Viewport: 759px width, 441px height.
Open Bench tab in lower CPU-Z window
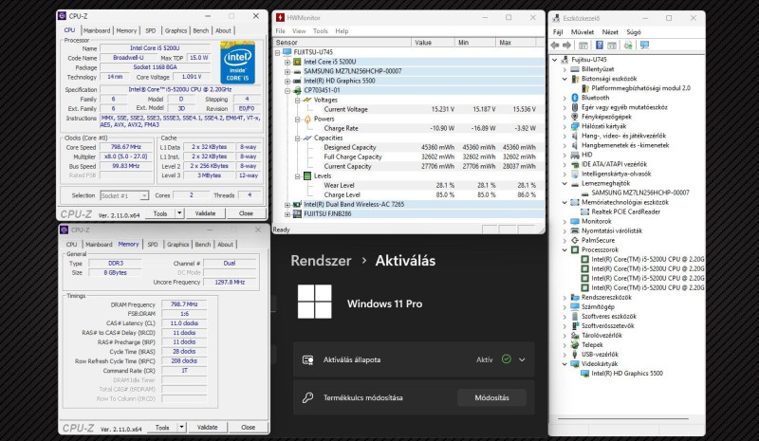[203, 245]
